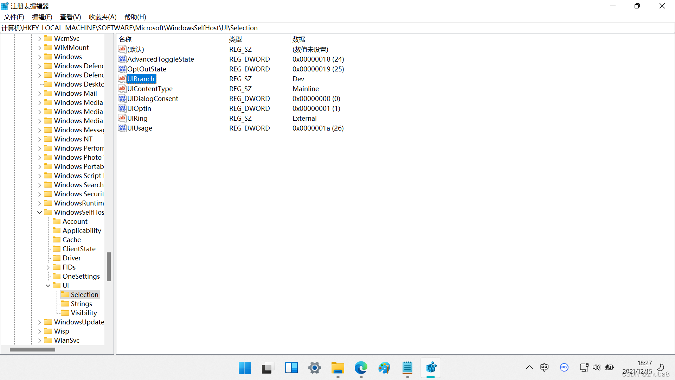
Task: Collapse the WindowsSelfHost tree node
Action: (39, 212)
